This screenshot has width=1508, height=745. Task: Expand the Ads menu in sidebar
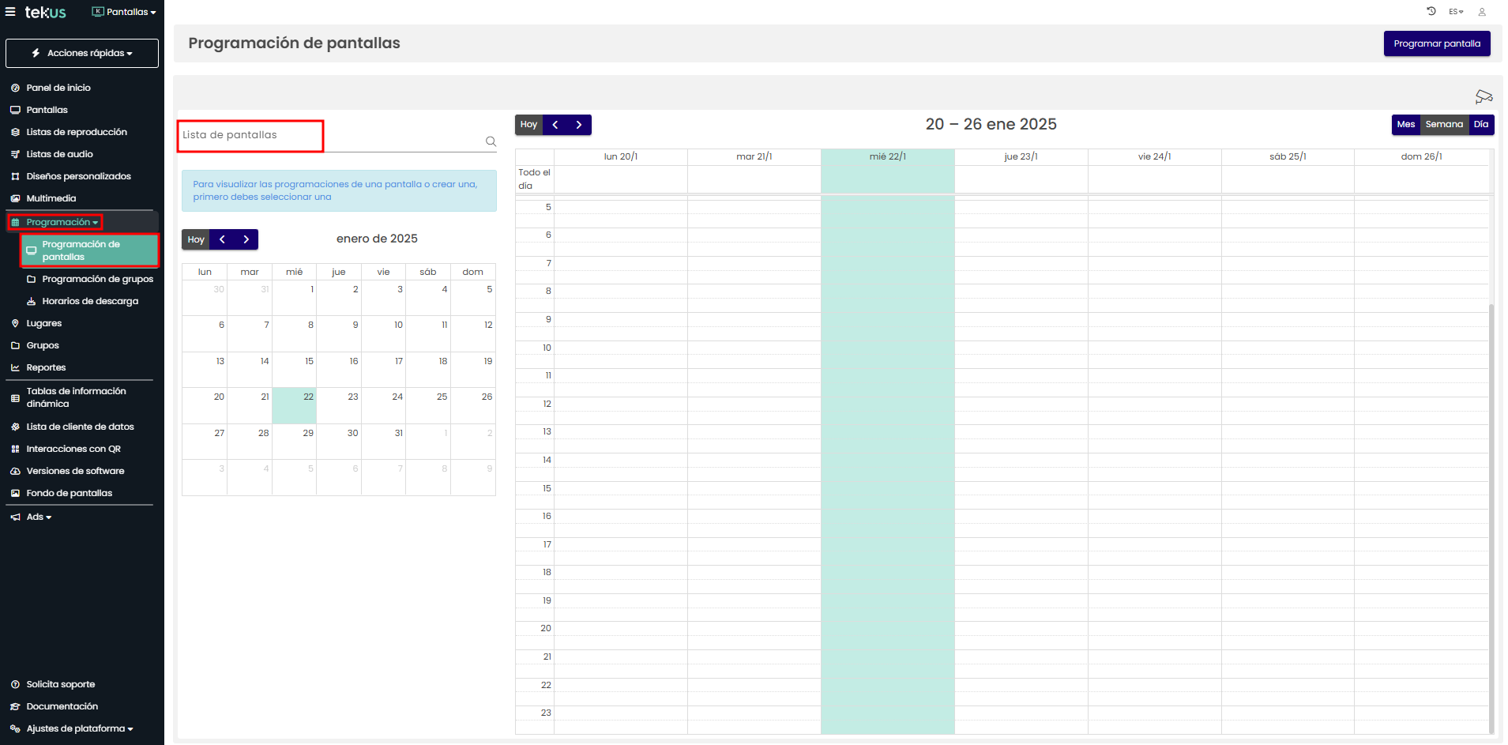[39, 517]
